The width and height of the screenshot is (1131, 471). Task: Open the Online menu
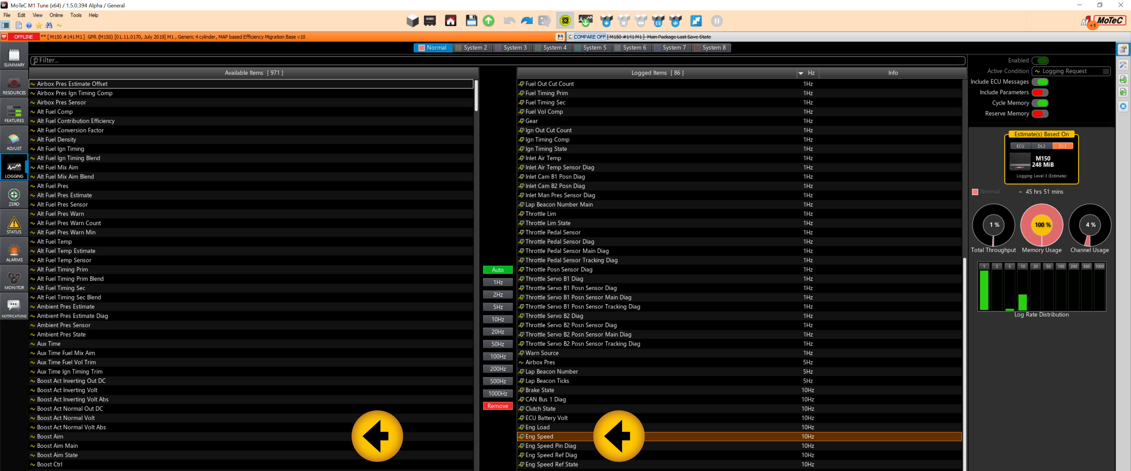pos(56,15)
